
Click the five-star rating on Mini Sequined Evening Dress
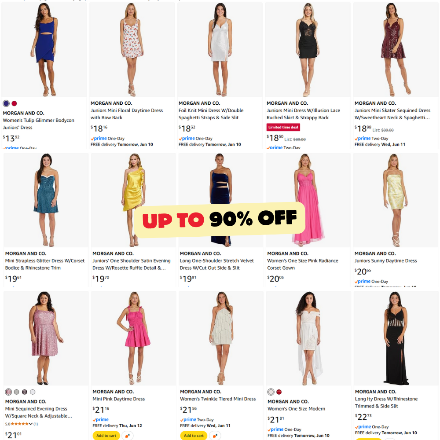[19, 424]
